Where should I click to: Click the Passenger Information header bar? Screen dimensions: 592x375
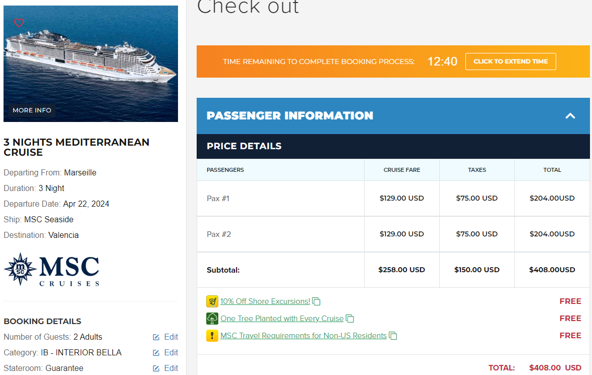[393, 116]
